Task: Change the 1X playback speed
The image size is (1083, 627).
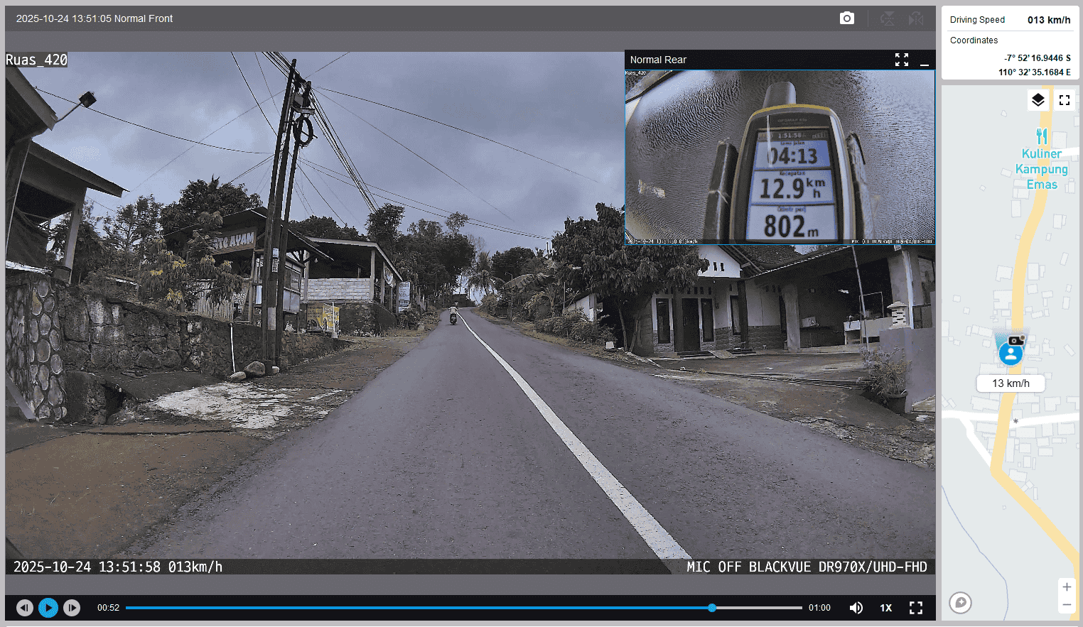Action: 885,608
